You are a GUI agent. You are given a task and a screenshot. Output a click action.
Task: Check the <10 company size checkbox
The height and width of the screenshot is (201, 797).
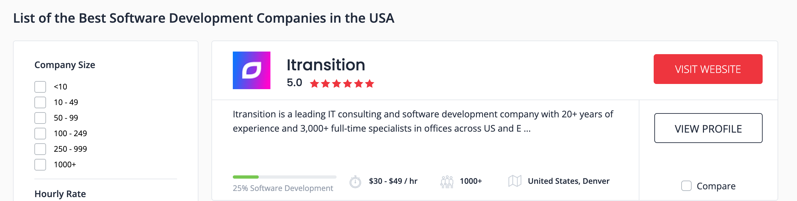(40, 87)
